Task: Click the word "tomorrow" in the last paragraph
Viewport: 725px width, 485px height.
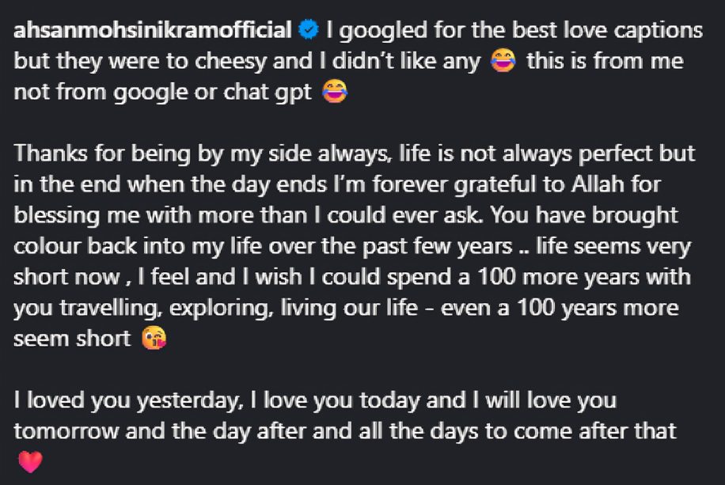Action: [66, 431]
